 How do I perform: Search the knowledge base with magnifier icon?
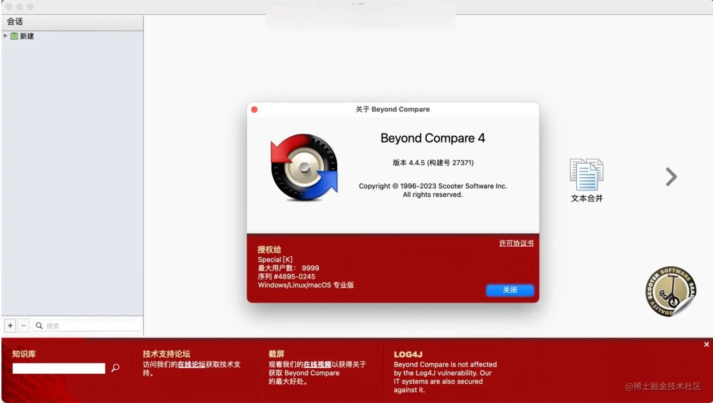[116, 368]
